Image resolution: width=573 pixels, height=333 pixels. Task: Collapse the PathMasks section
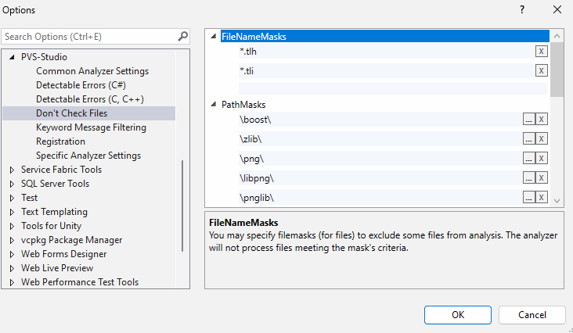(215, 105)
